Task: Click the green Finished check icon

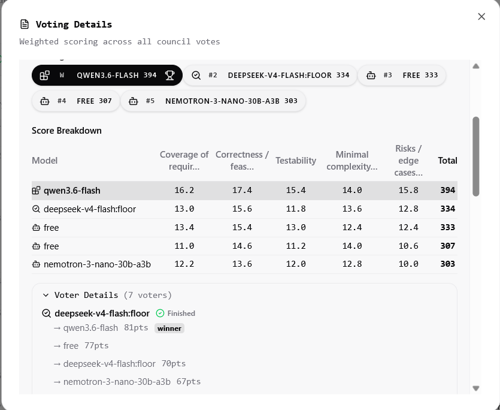Action: 160,313
